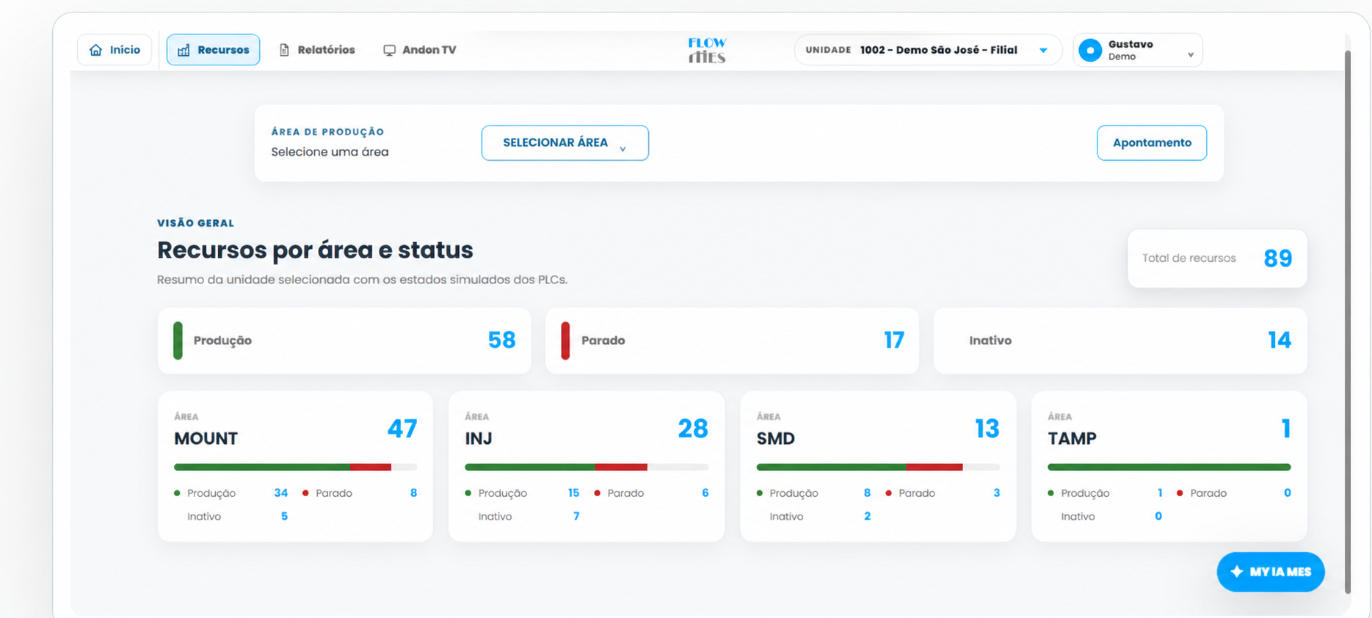Click the Visão Geral label
This screenshot has height=618, width=1372.
coord(195,223)
